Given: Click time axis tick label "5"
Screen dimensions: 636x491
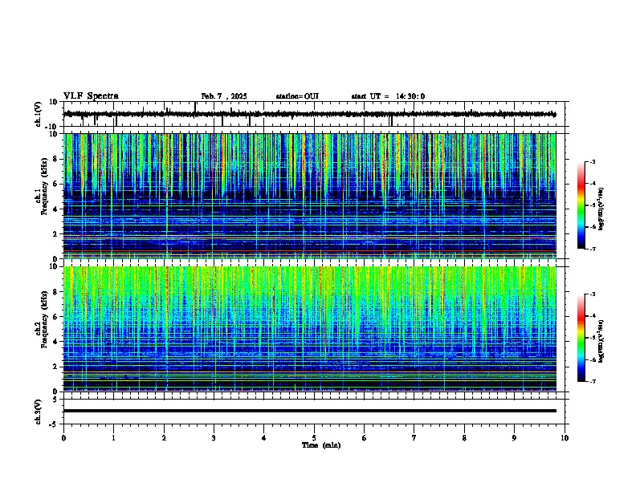Looking at the screenshot, I should click(x=314, y=438).
